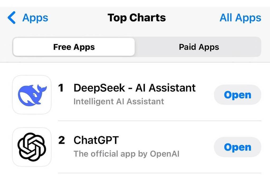The width and height of the screenshot is (270, 180).
Task: Tap the back chevron arrow
Action: [x=12, y=18]
